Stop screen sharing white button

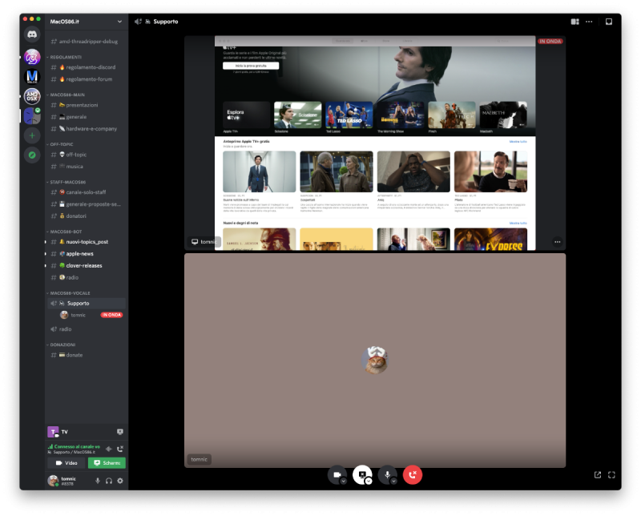coord(362,474)
